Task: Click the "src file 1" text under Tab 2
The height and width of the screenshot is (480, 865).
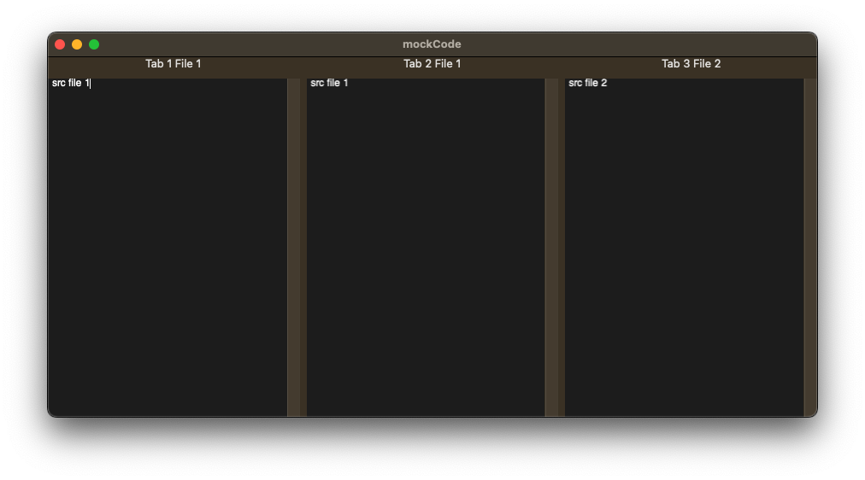Action: [x=329, y=83]
